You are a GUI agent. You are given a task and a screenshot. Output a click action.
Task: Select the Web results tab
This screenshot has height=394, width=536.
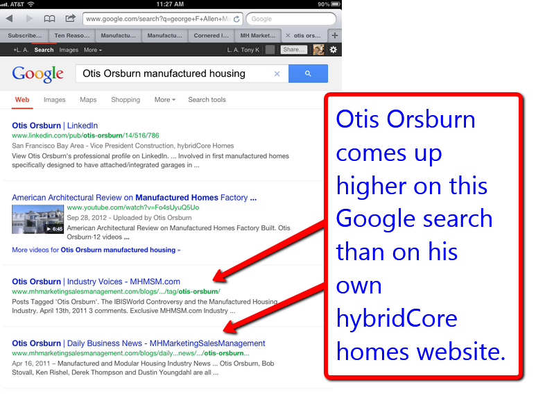tap(22, 100)
